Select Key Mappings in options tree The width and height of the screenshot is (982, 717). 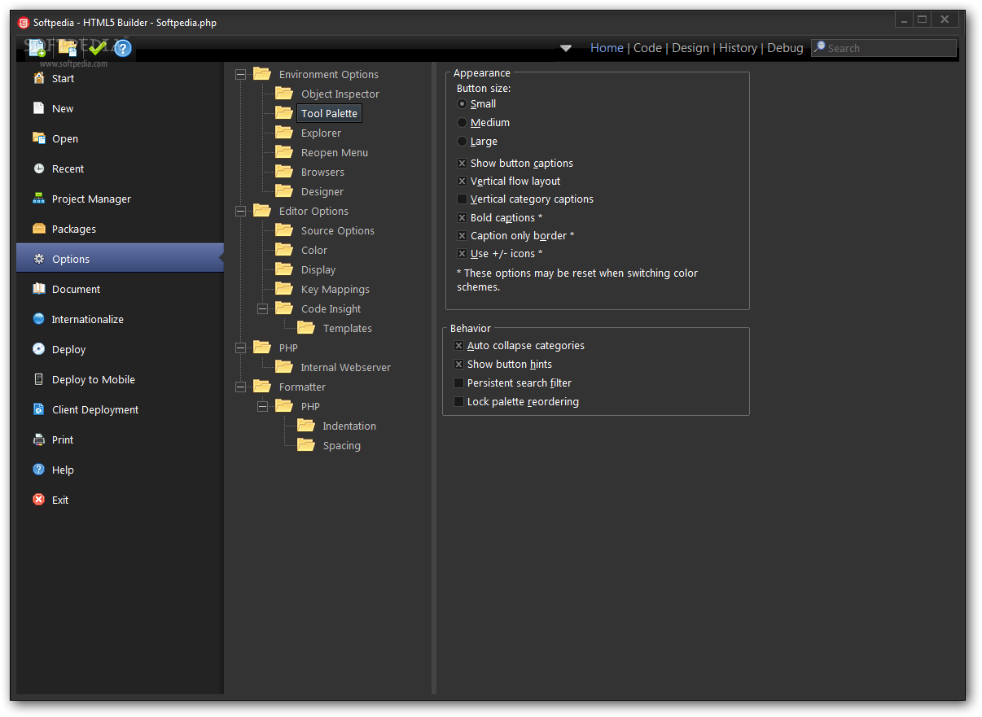point(335,290)
